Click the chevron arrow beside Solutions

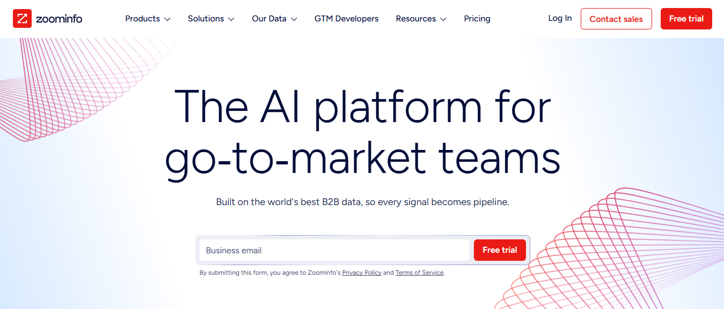231,19
